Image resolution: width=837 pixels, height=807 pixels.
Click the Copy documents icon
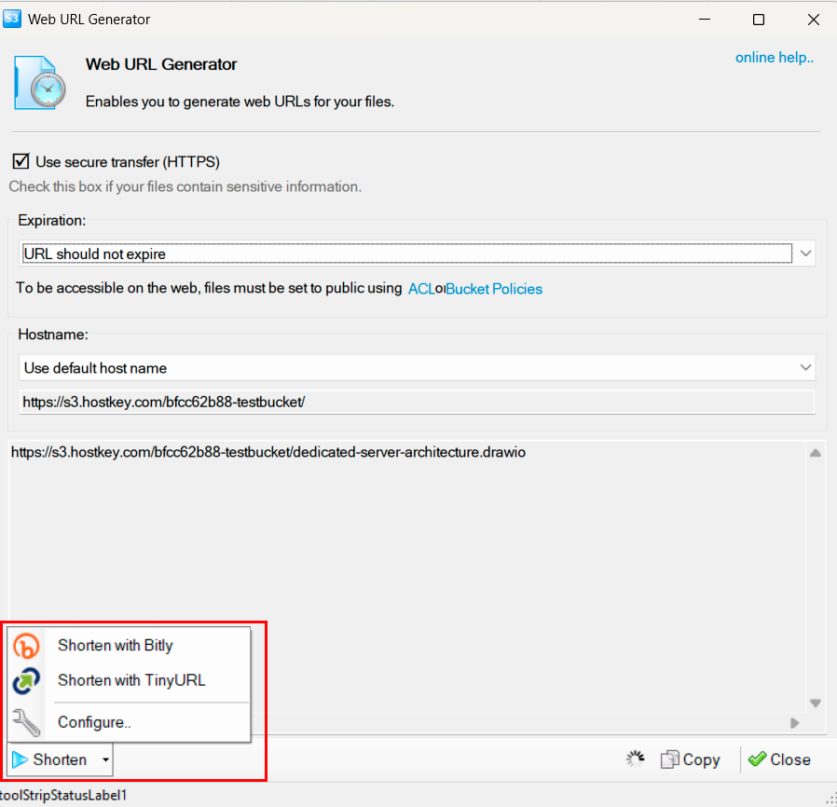pos(669,760)
